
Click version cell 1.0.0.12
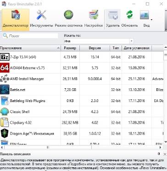(x=95, y=134)
